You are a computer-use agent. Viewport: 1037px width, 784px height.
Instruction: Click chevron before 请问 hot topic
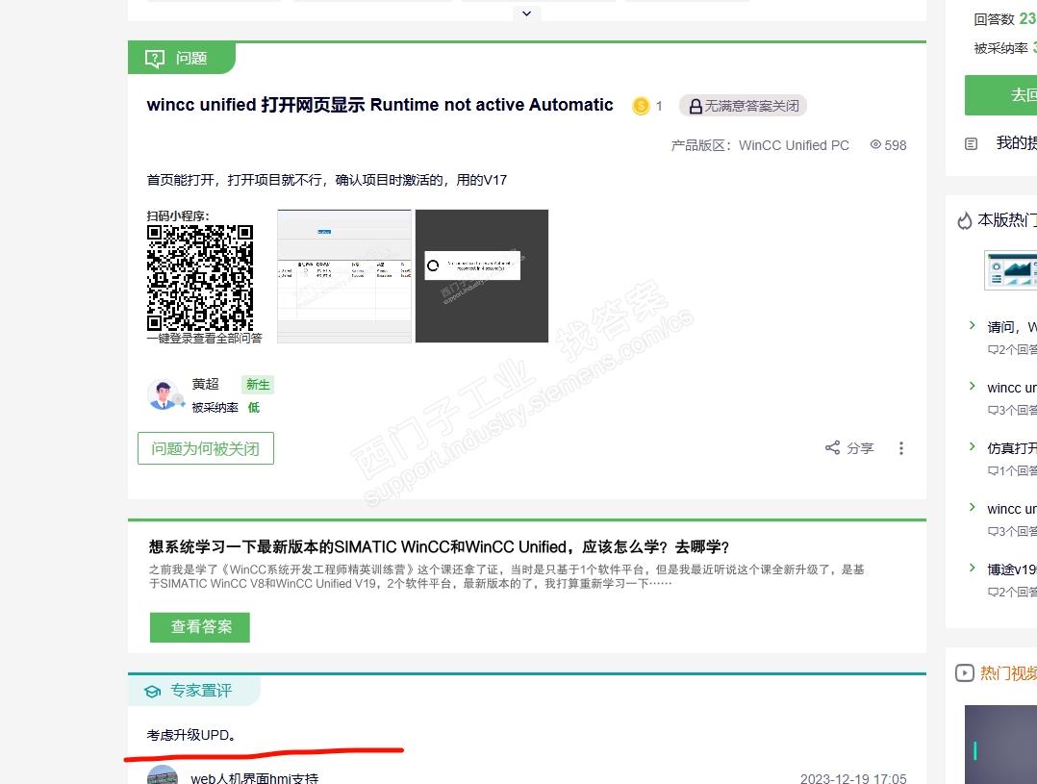973,325
